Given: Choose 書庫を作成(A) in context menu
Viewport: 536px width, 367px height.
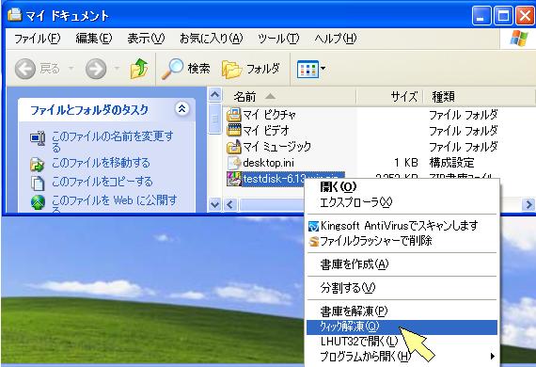Looking at the screenshot, I should tap(402, 264).
